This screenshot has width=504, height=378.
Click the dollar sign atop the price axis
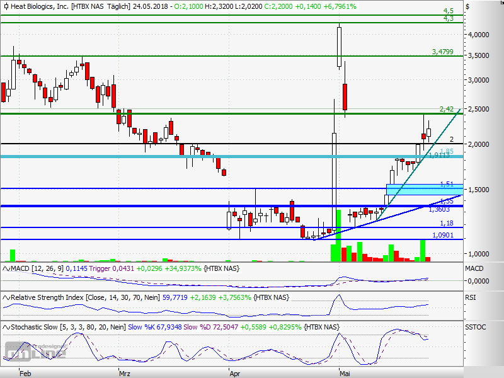tap(467, 6)
